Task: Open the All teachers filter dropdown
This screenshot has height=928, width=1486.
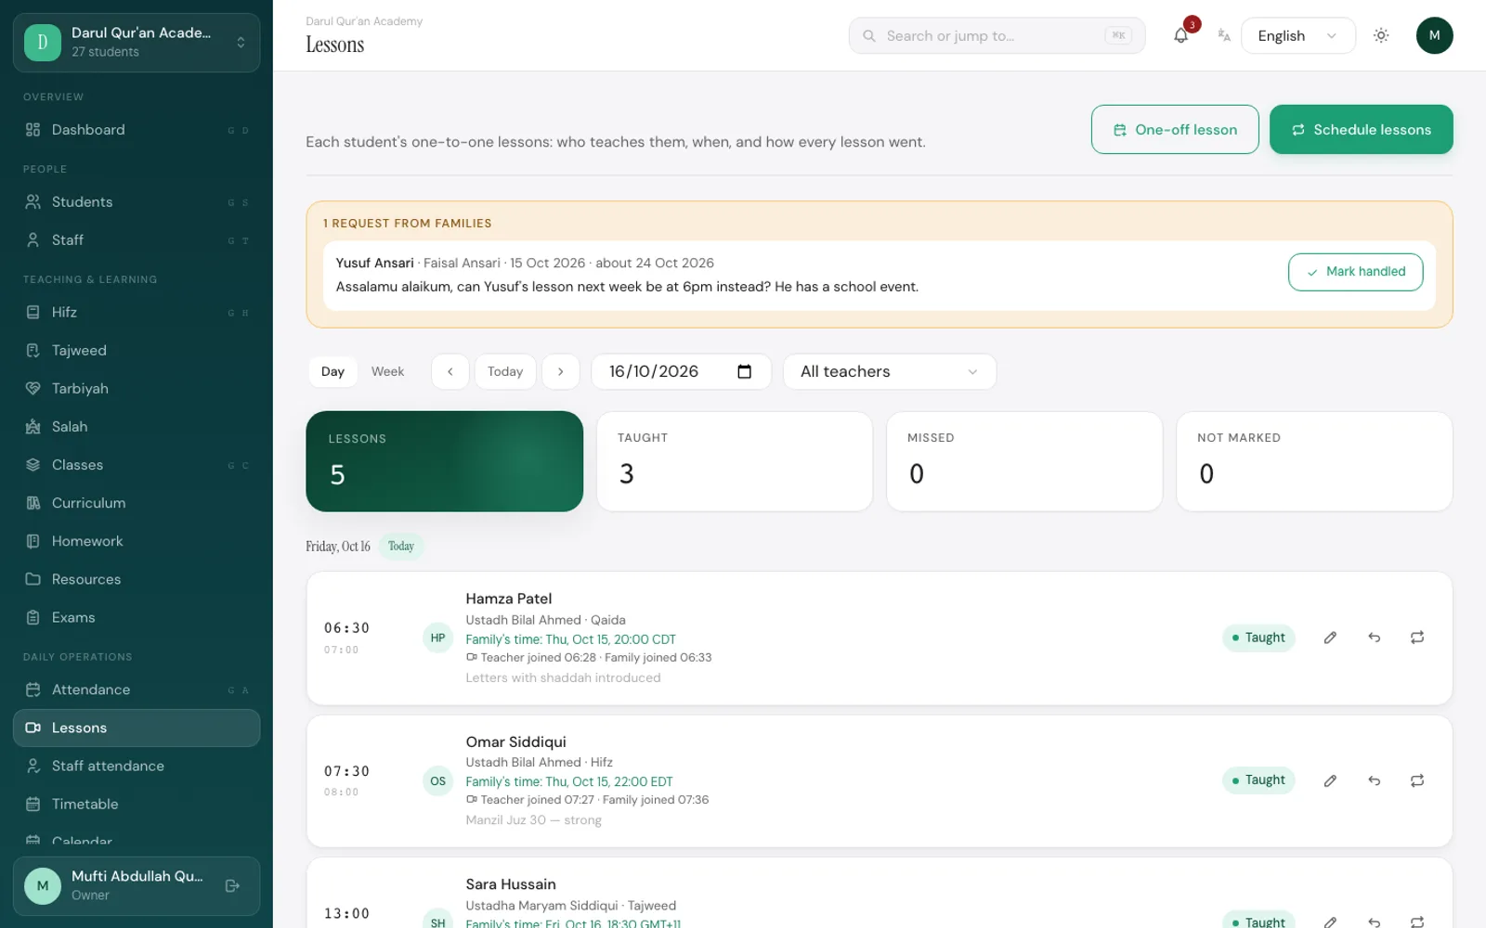Action: pyautogui.click(x=889, y=371)
